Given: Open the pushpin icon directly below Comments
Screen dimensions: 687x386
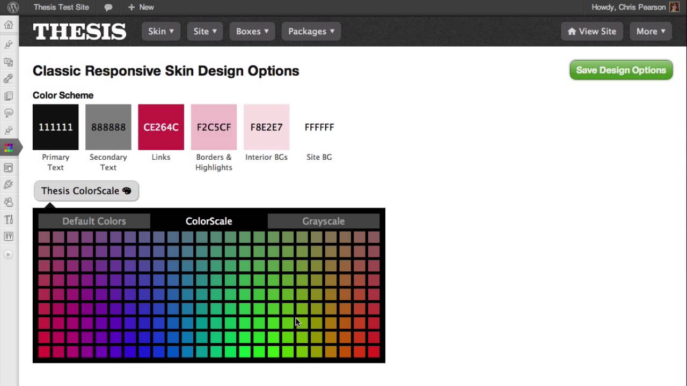Looking at the screenshot, I should pyautogui.click(x=9, y=130).
